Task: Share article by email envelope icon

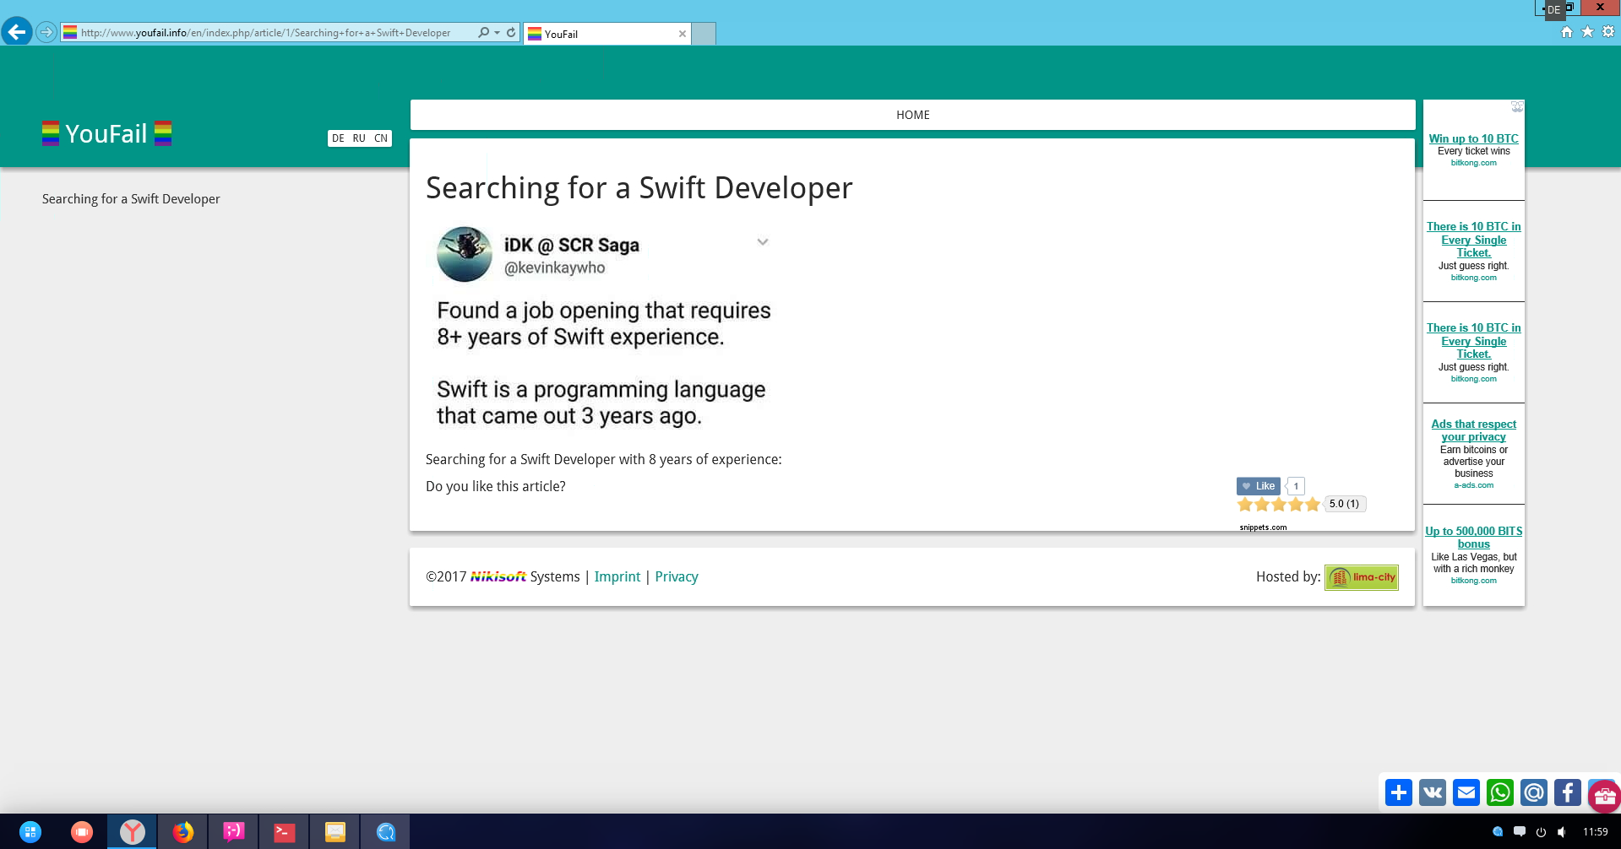Action: tap(1466, 792)
